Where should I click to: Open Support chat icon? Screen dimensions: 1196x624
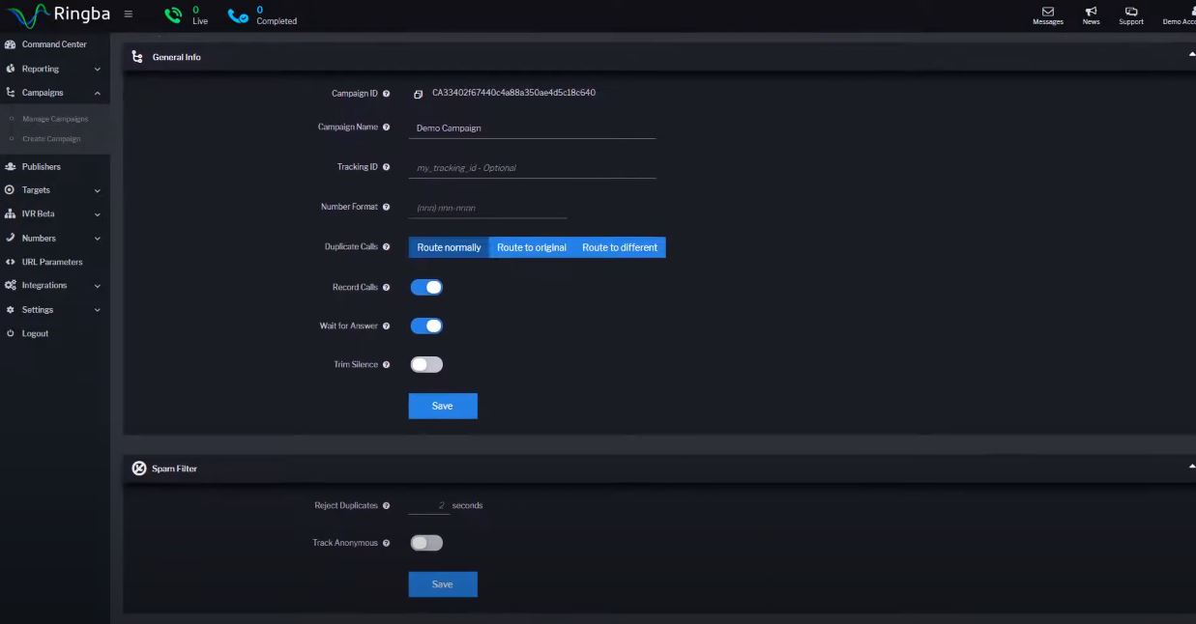pos(1131,12)
